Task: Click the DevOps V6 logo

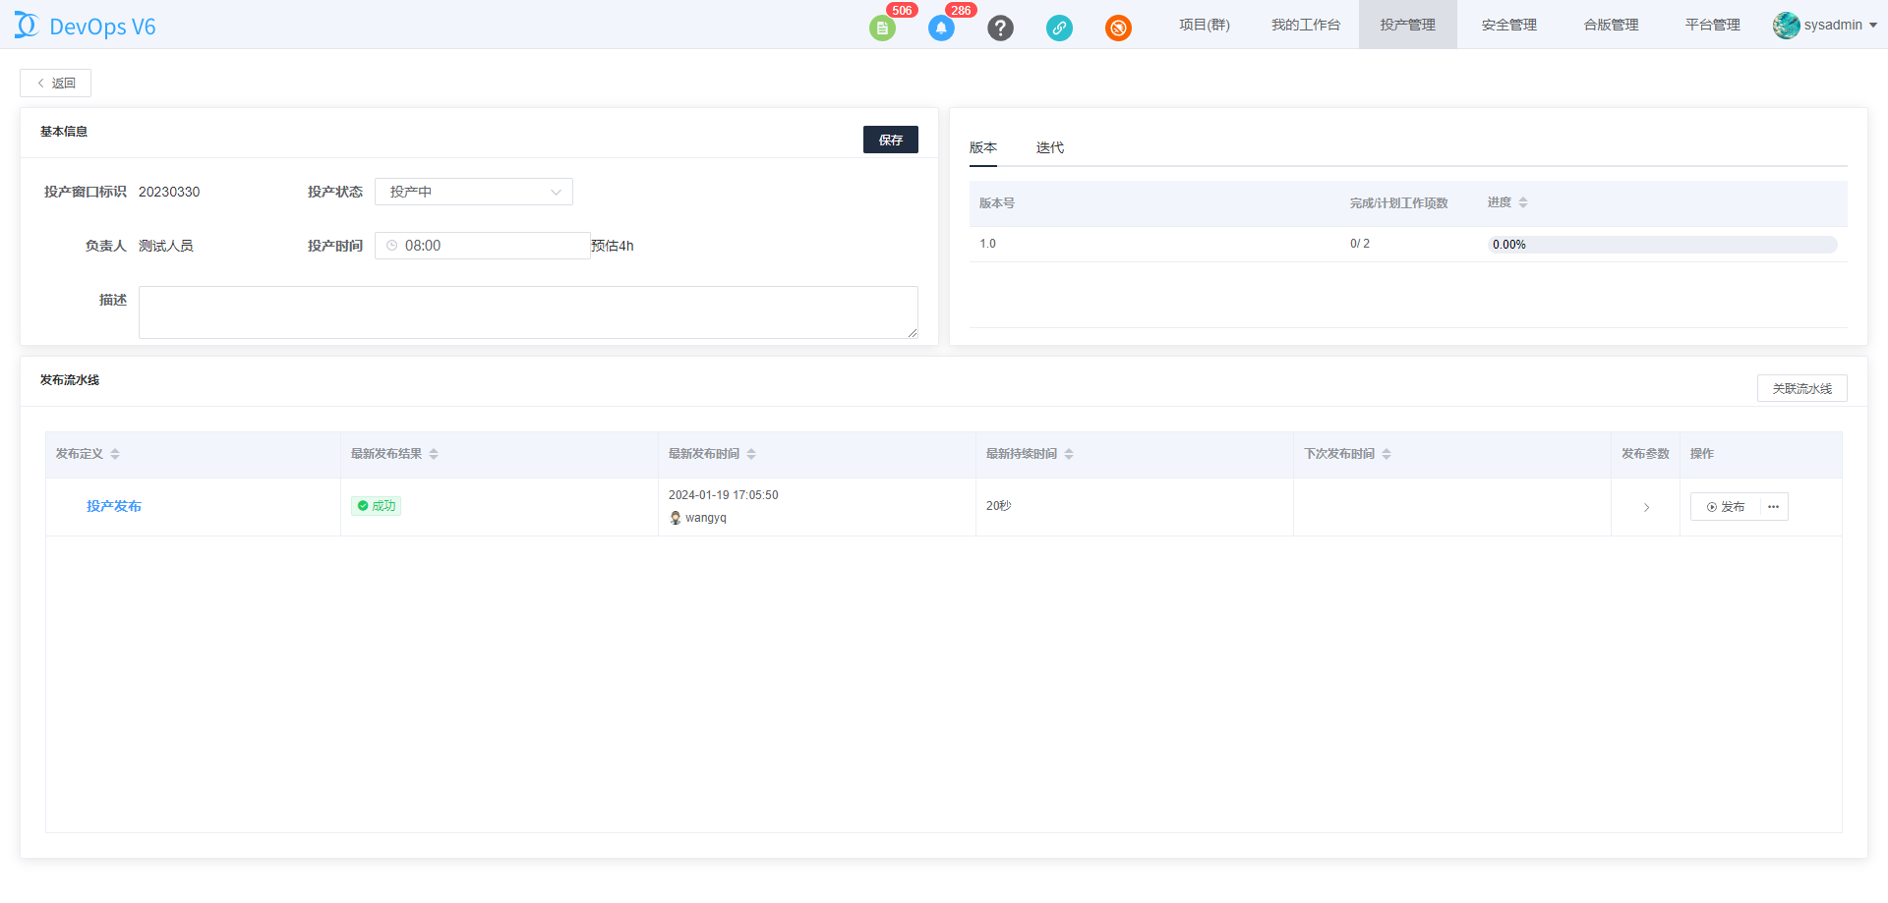Action: click(86, 26)
